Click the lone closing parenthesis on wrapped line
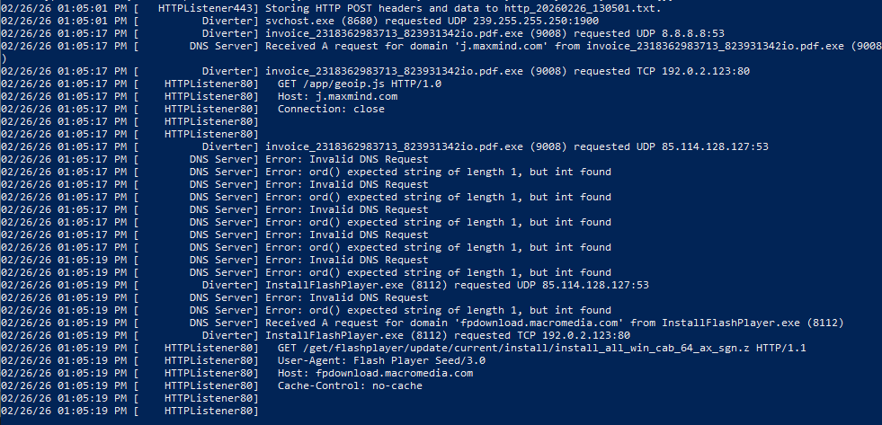882x425 pixels. point(4,58)
